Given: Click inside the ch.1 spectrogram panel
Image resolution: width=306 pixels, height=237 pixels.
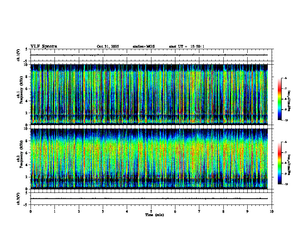Looking at the screenshot, I should pyautogui.click(x=149, y=94).
